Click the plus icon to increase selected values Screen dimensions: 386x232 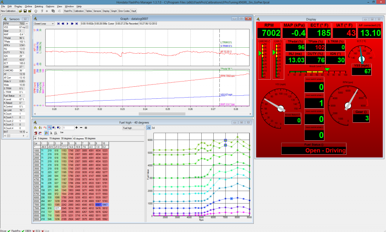(77, 128)
